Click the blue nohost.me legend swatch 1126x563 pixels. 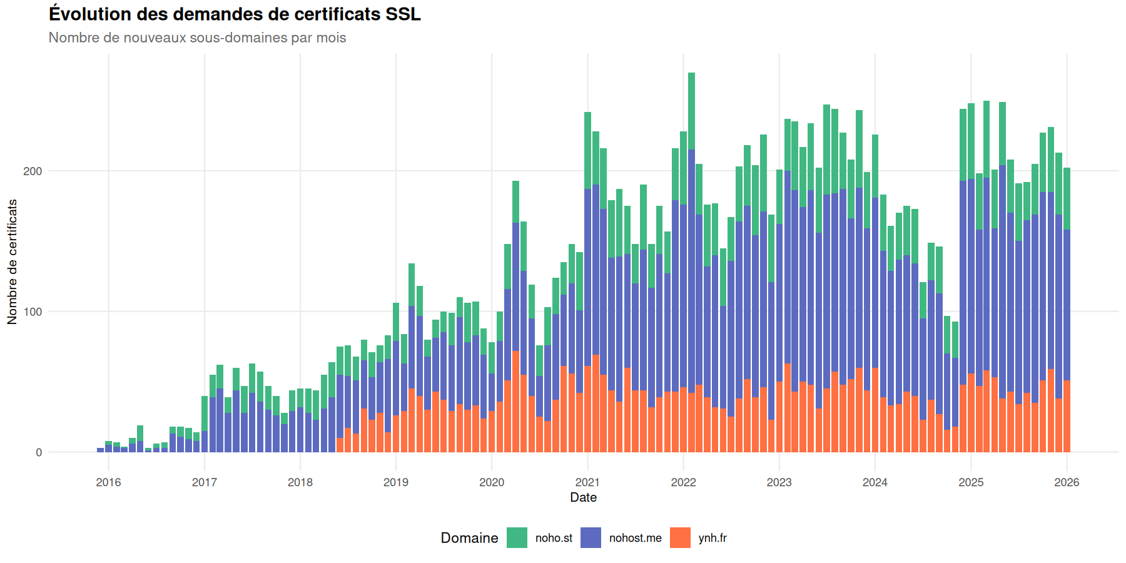591,538
